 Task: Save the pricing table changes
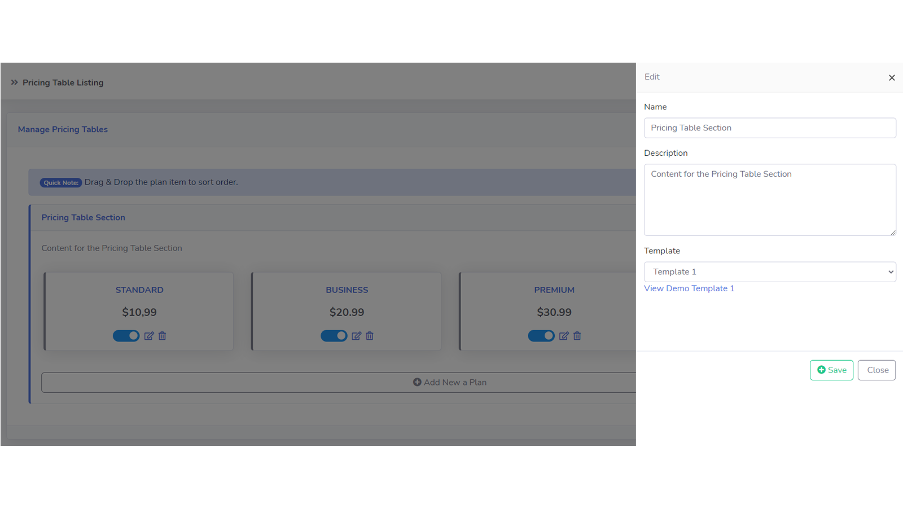pos(831,370)
